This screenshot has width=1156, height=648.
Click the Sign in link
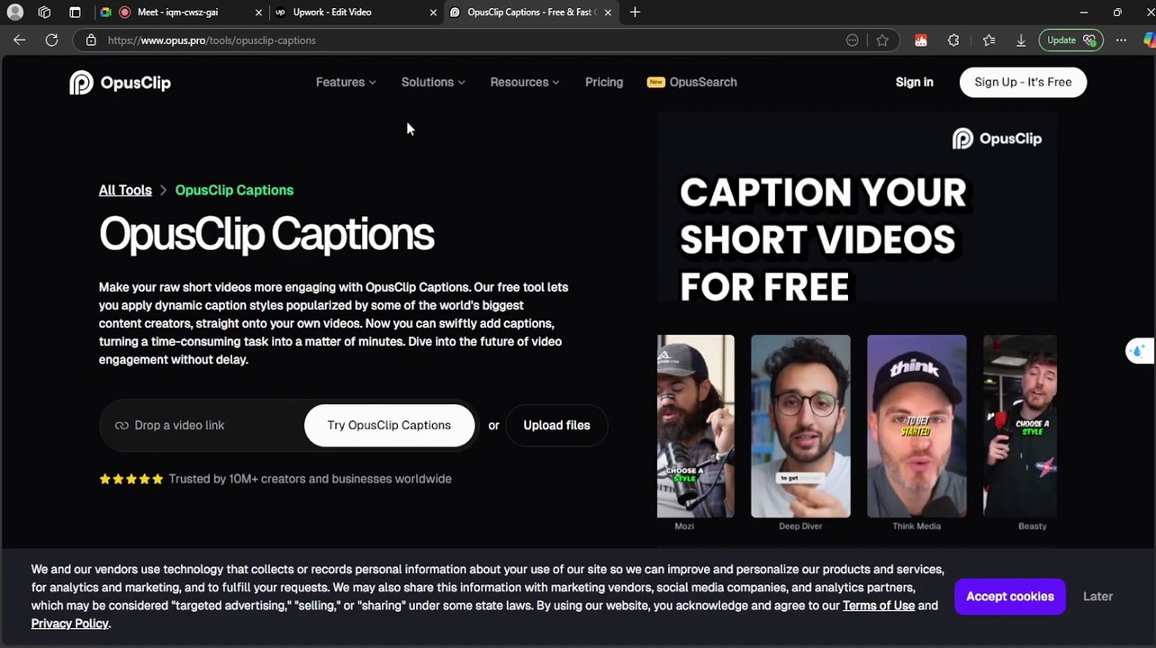pyautogui.click(x=915, y=82)
